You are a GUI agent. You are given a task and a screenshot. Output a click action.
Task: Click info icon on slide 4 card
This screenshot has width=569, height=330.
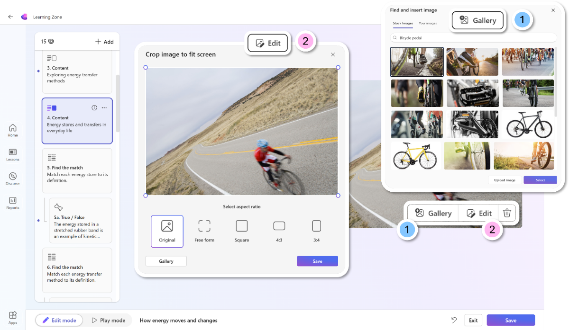pyautogui.click(x=94, y=108)
